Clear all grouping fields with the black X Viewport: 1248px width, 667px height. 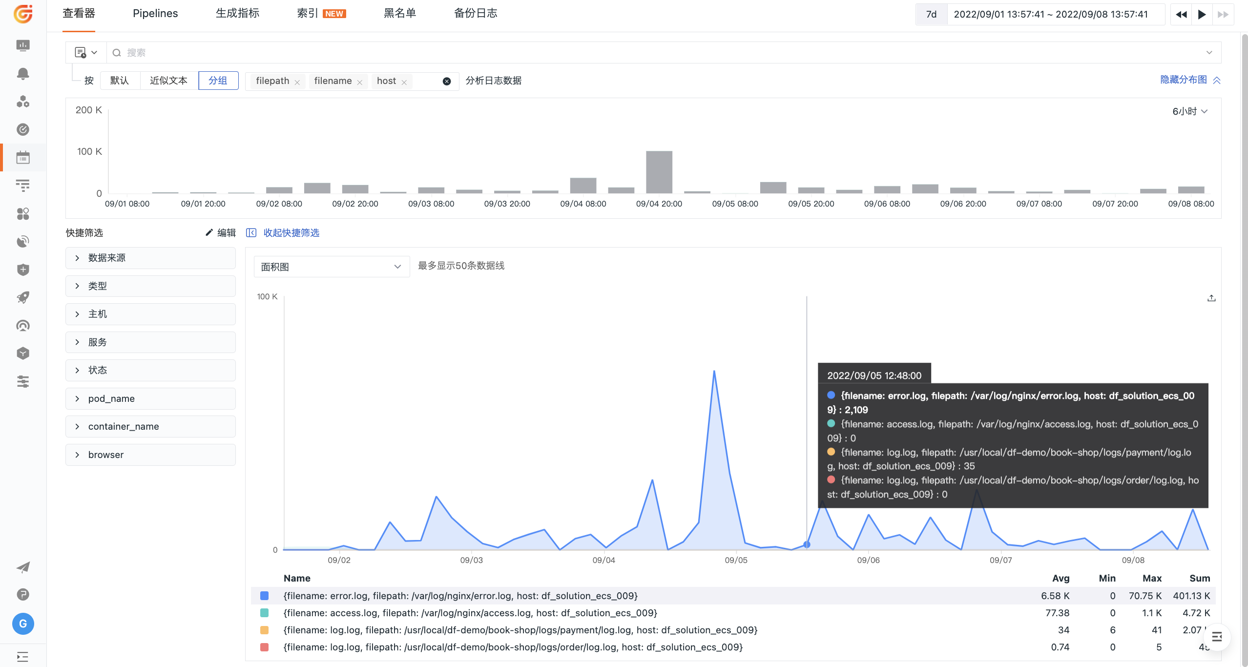point(447,82)
